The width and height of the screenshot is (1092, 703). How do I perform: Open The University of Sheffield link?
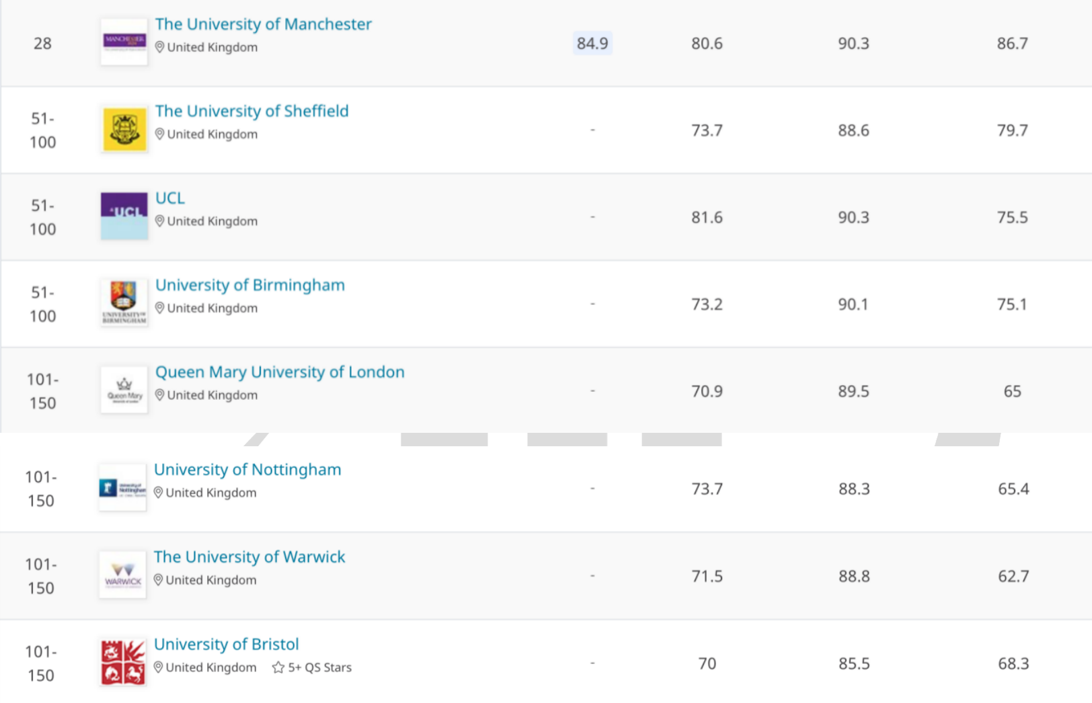click(x=251, y=111)
